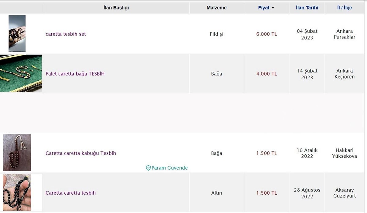Click the 4.000 TL price

(266, 74)
